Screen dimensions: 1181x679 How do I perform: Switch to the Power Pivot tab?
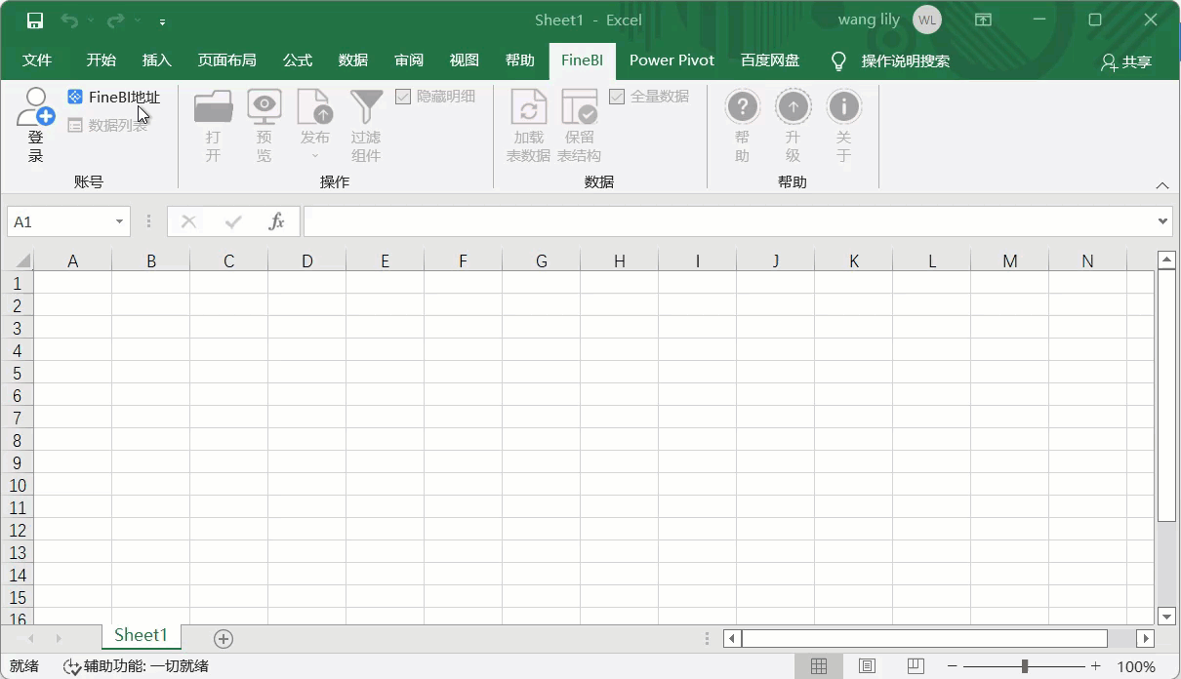pyautogui.click(x=672, y=60)
